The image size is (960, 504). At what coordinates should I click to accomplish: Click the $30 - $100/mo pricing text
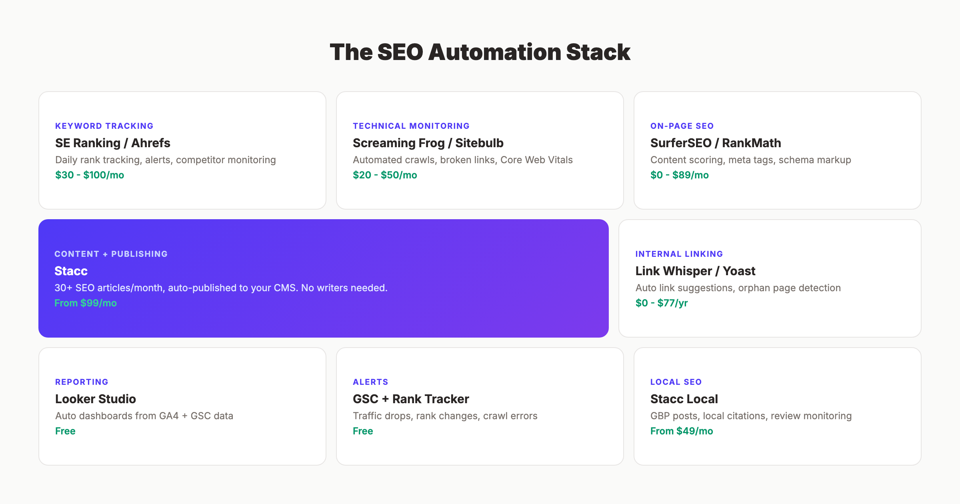tap(89, 175)
